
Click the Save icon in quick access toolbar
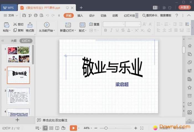[24, 15]
